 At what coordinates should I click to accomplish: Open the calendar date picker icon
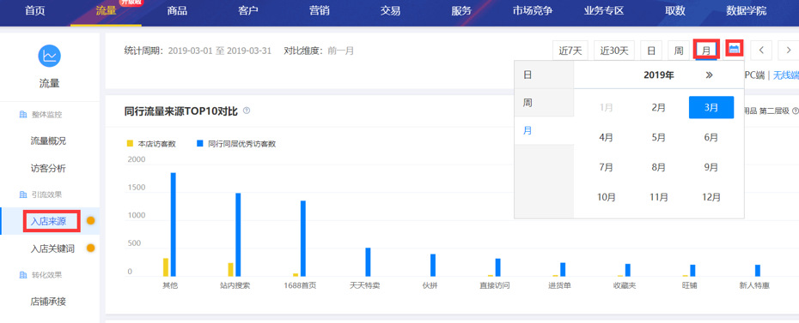coord(734,49)
